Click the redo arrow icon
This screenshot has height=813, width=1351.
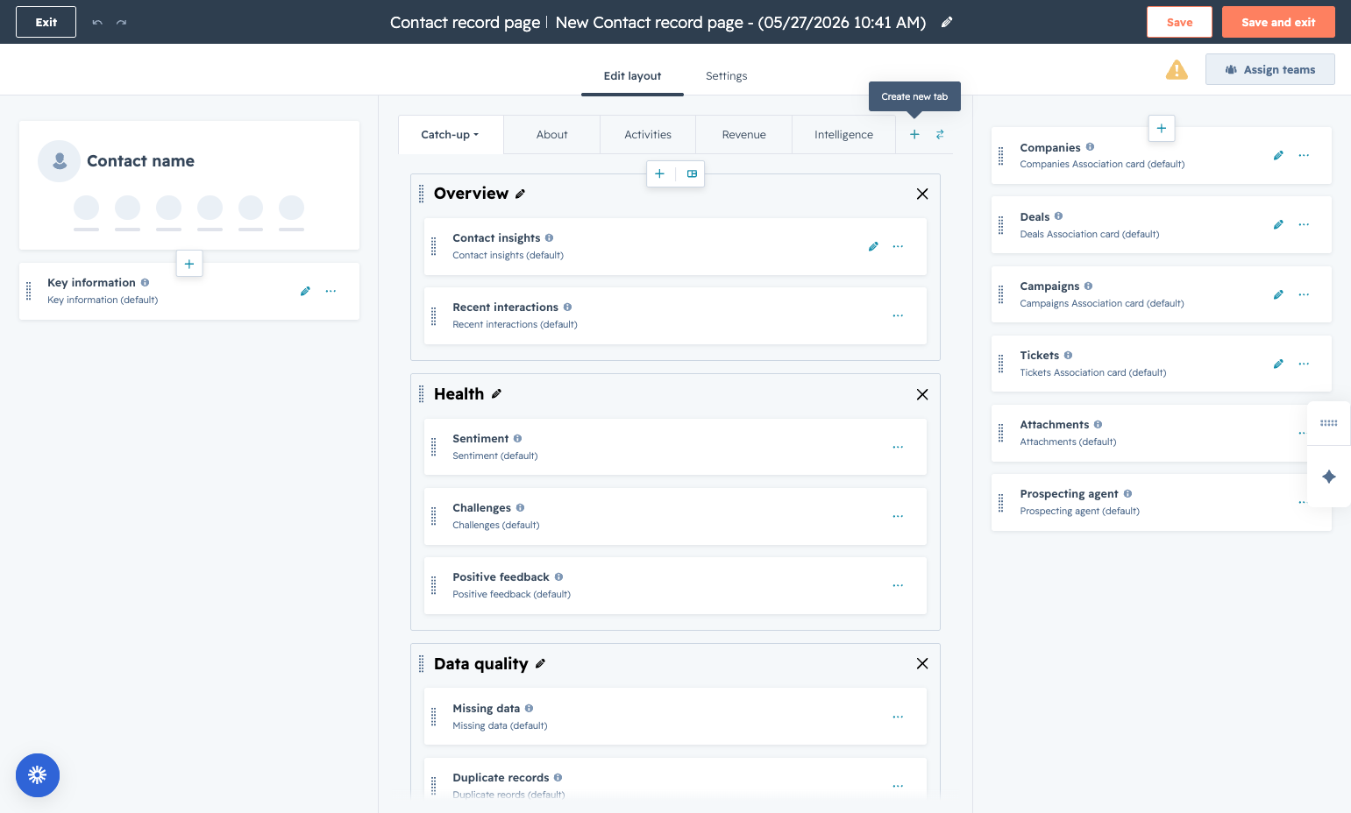coord(122,22)
